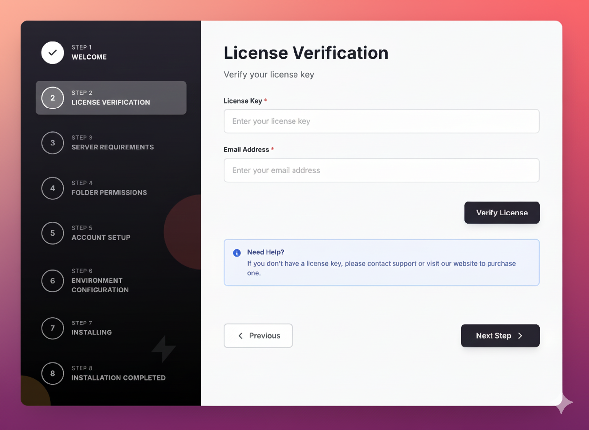Click the Step 6 number circle

coord(53,281)
